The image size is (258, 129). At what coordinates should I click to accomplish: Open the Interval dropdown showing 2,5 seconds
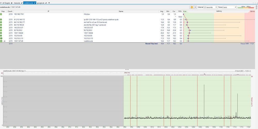[211, 7]
